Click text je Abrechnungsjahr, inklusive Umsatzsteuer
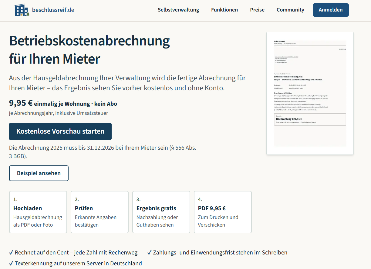Viewport: 371px width, 269px height. click(x=59, y=113)
